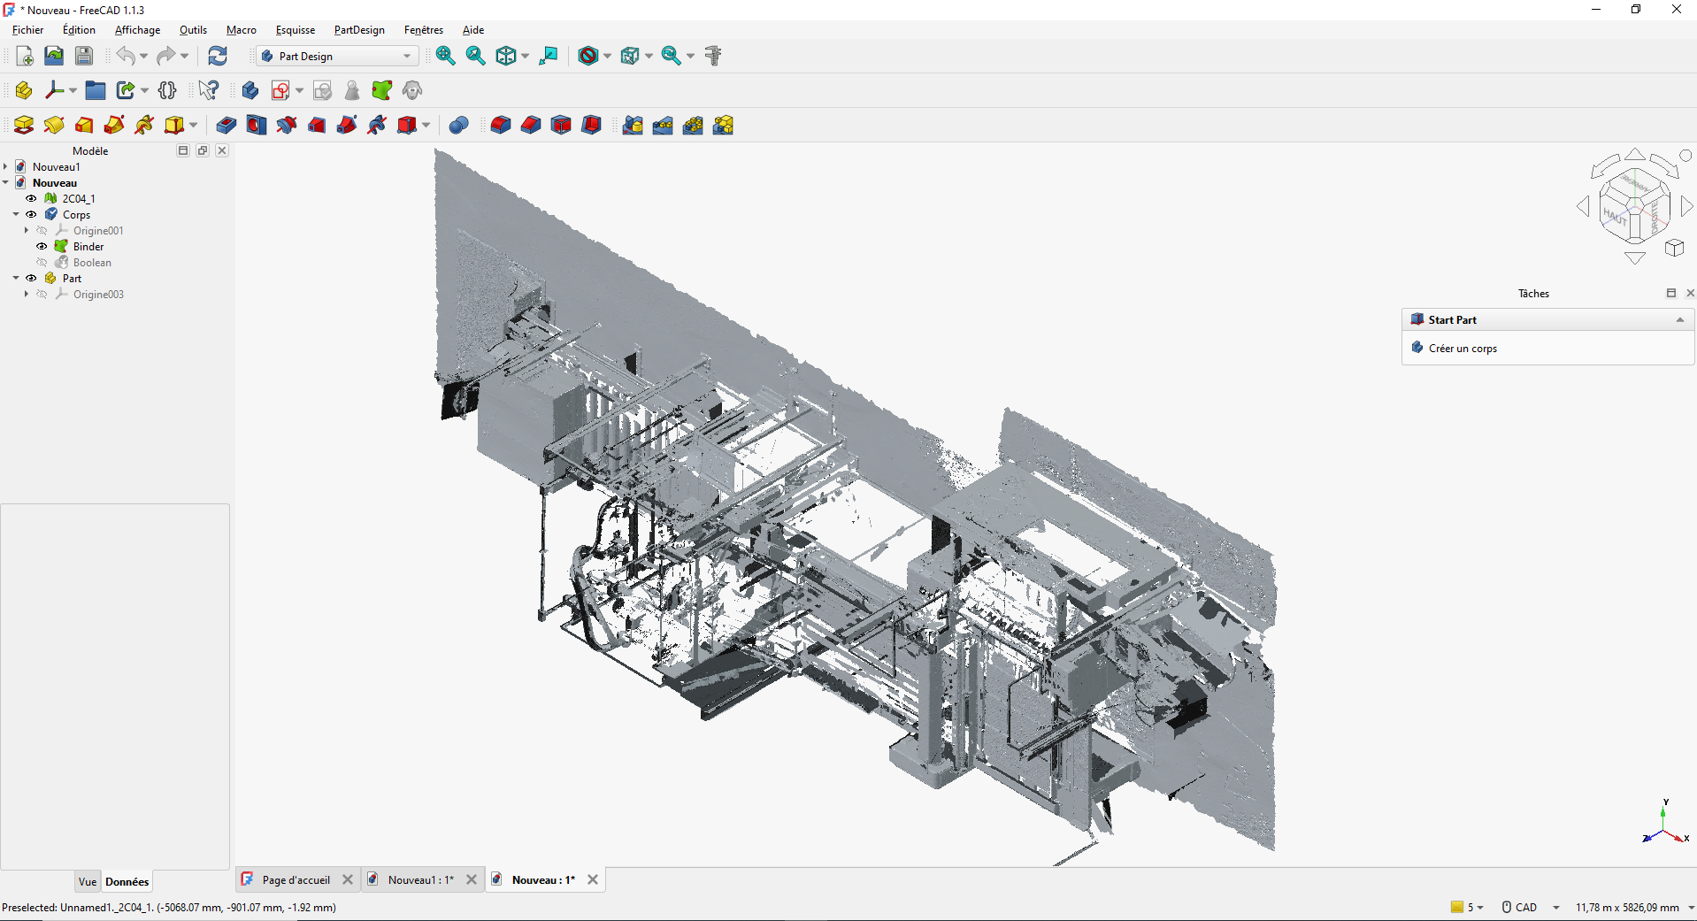This screenshot has width=1697, height=921.
Task: Collapse the Nouveau document tree
Action: [5, 183]
